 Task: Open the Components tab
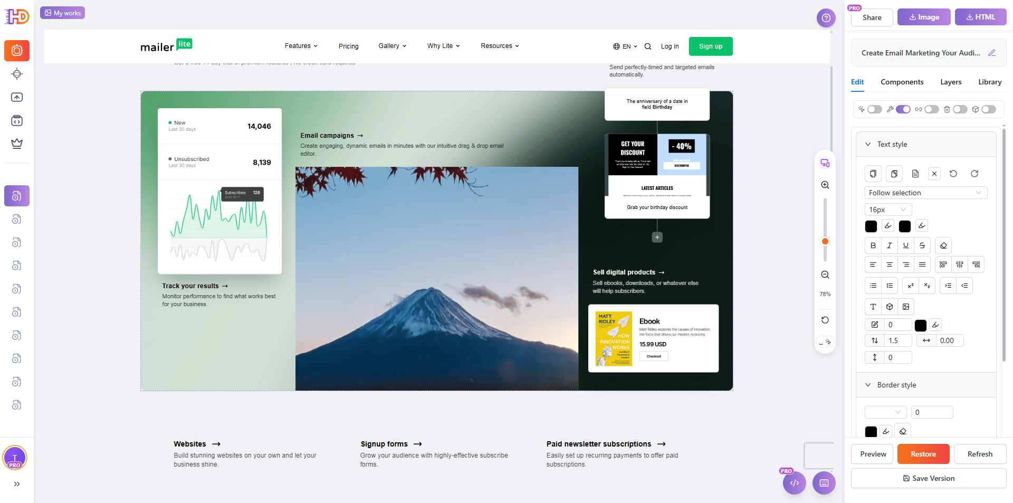(902, 82)
